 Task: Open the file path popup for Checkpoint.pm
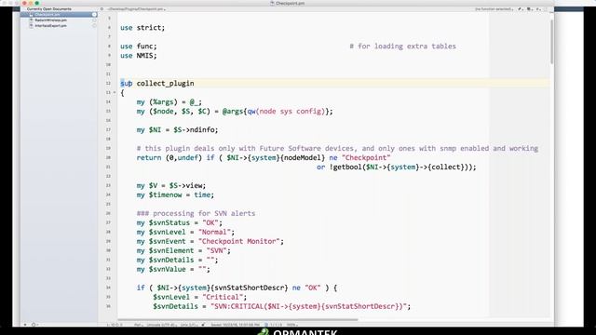[x=136, y=8]
